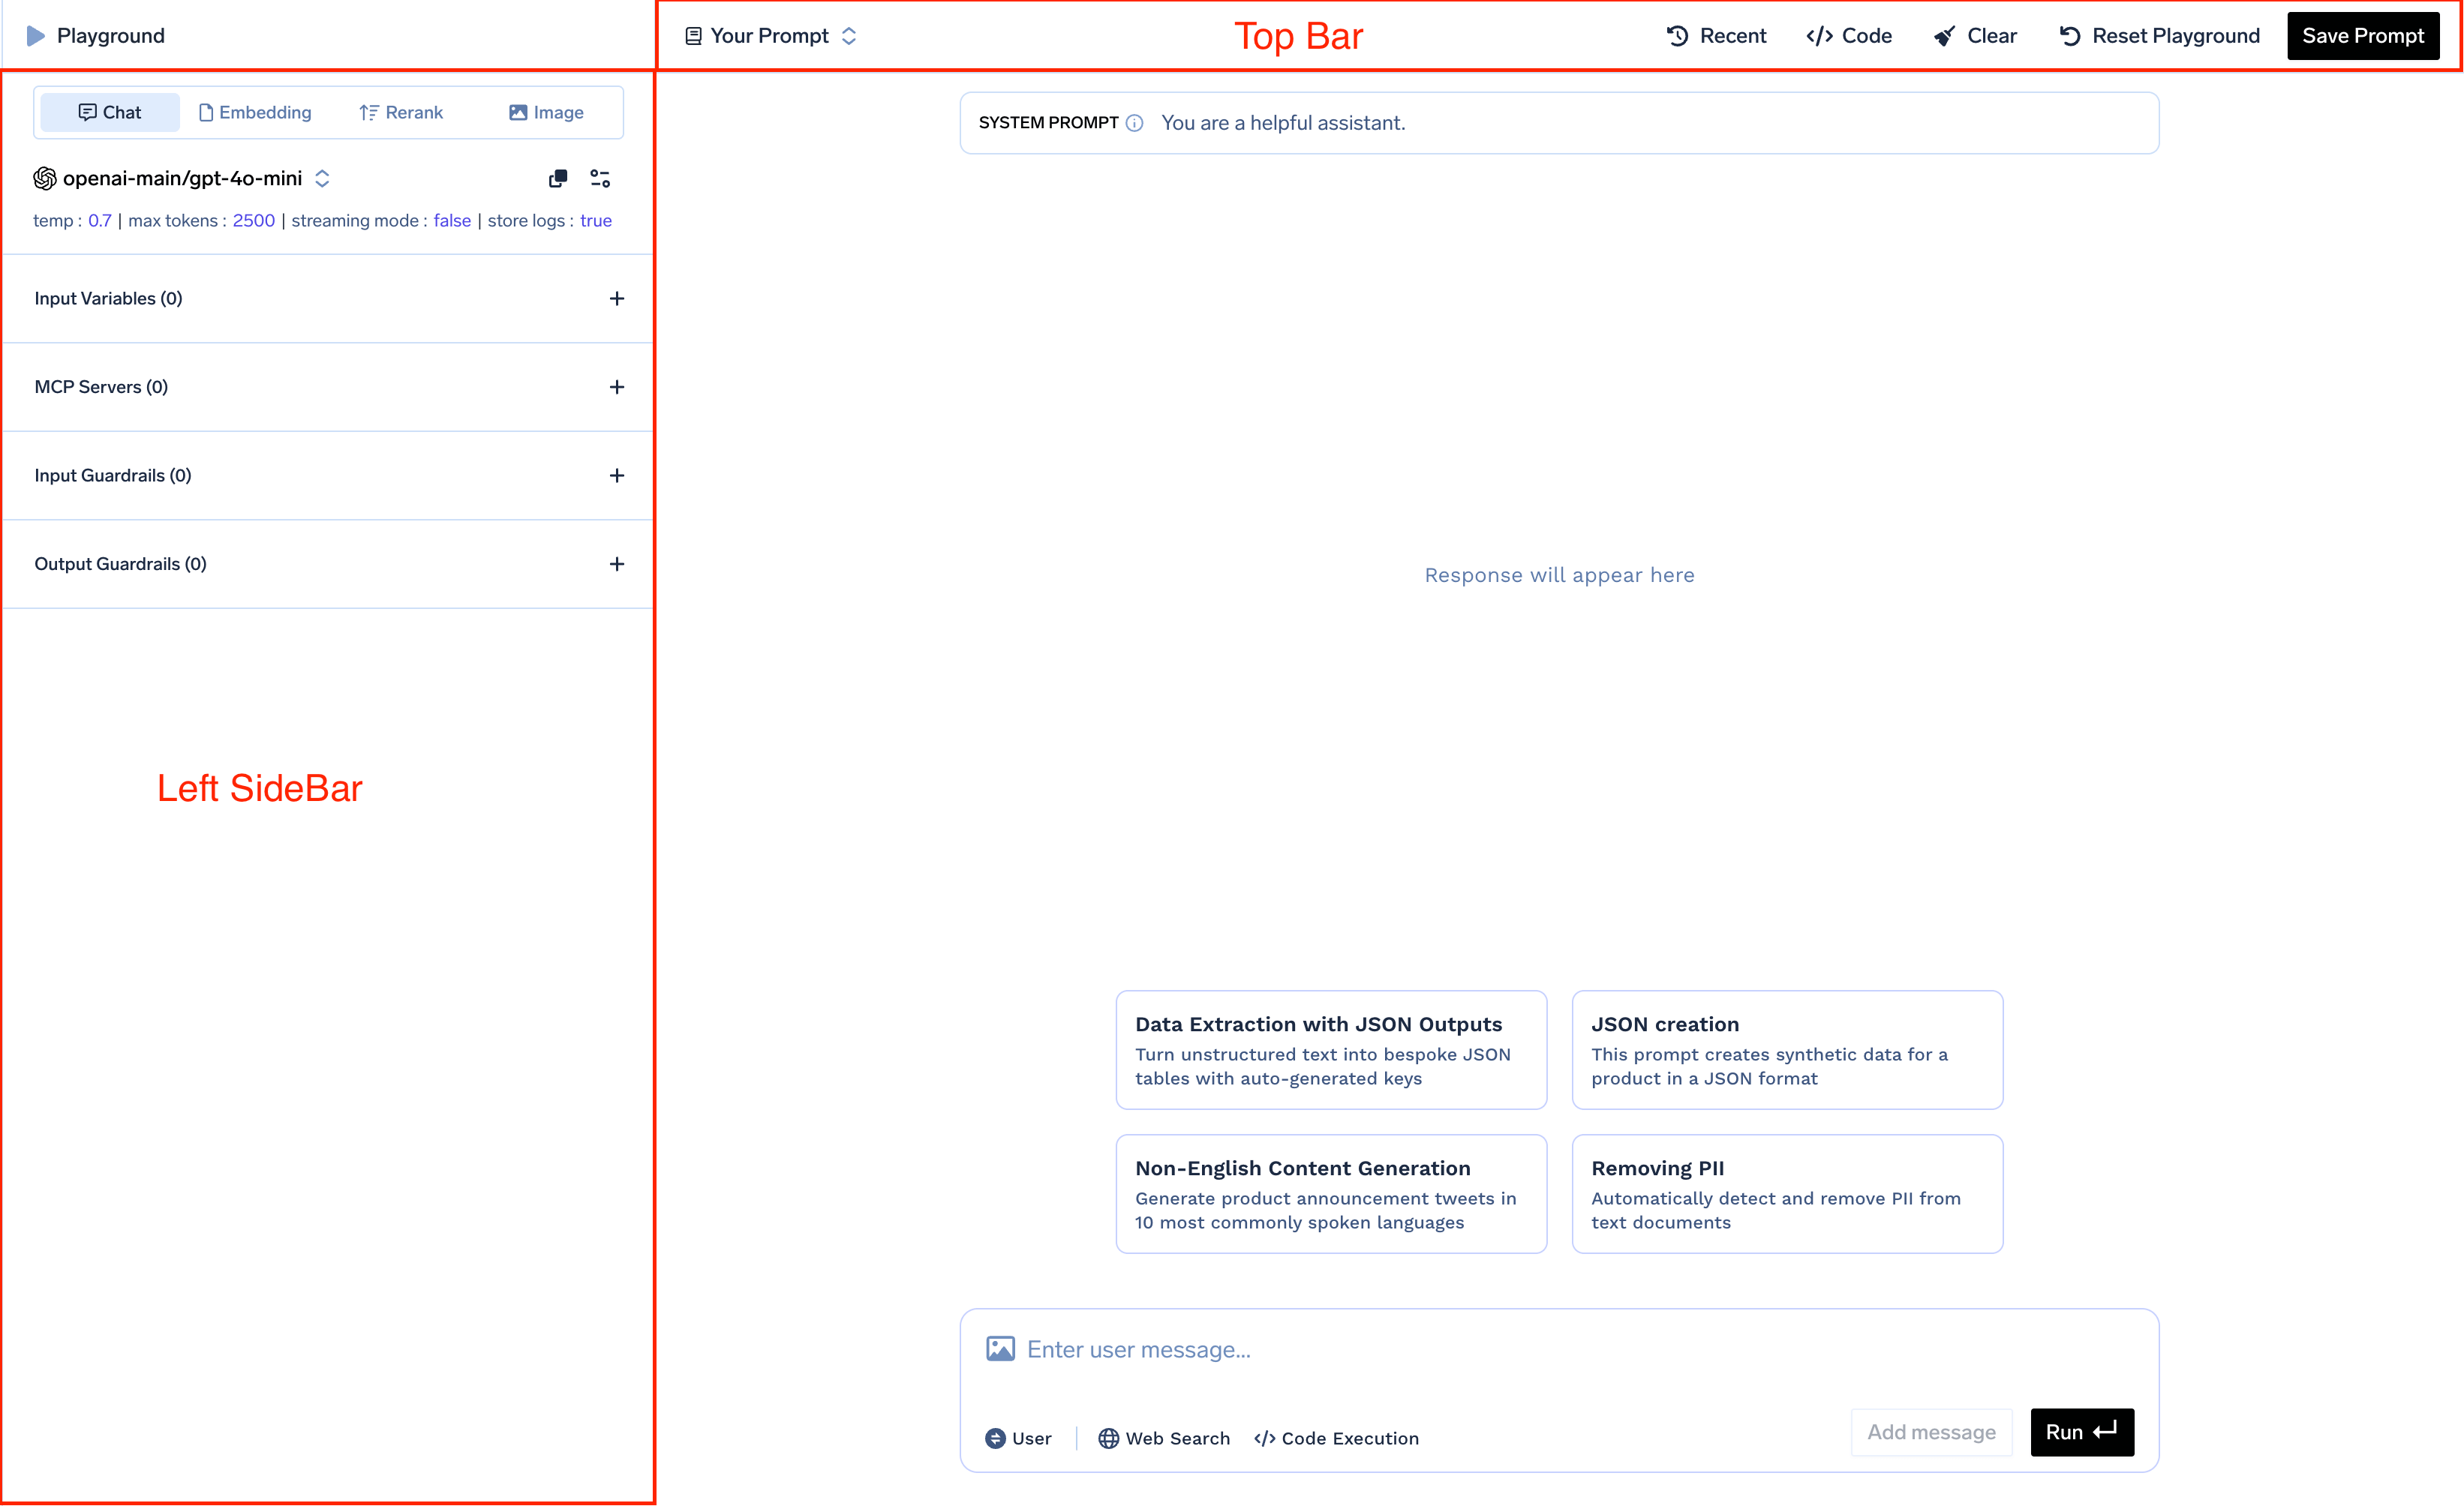The height and width of the screenshot is (1506, 2464).
Task: Expand the Input Variables section
Action: coord(617,298)
